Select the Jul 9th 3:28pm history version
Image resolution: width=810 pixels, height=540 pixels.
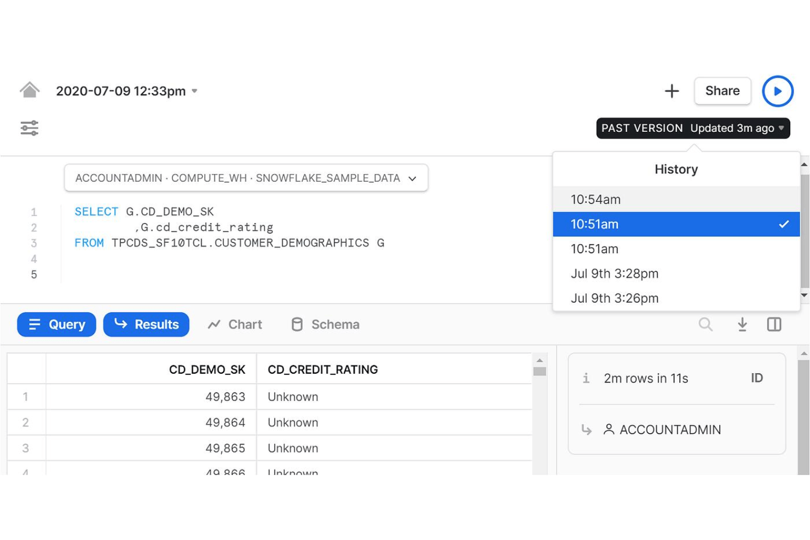coord(676,274)
